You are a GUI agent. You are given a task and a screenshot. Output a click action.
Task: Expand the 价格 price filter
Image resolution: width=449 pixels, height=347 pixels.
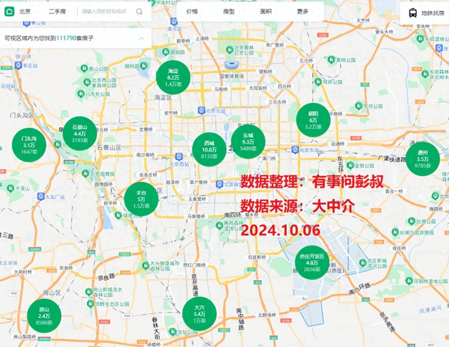click(x=192, y=12)
